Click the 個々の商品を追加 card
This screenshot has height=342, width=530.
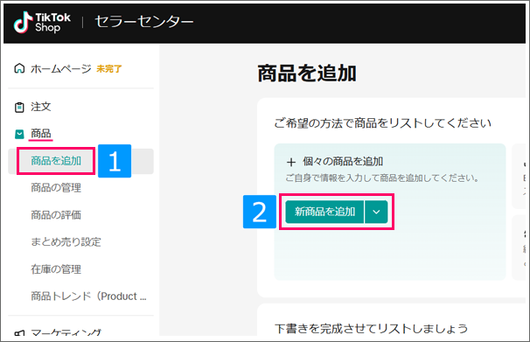tap(390, 212)
